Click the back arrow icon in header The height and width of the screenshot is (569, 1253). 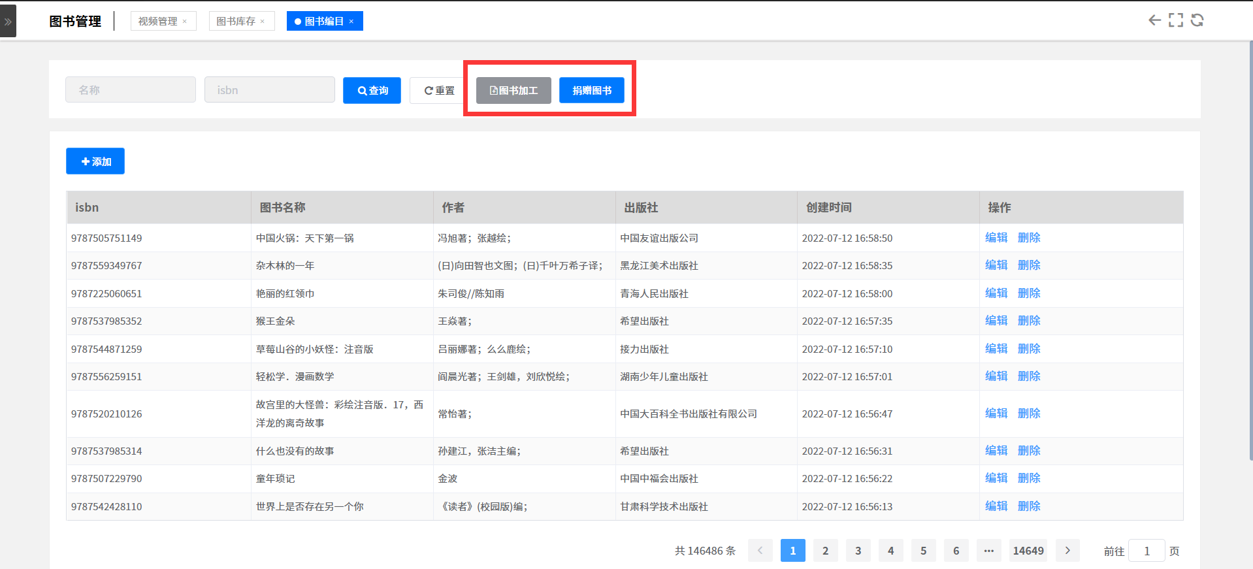(x=1154, y=20)
